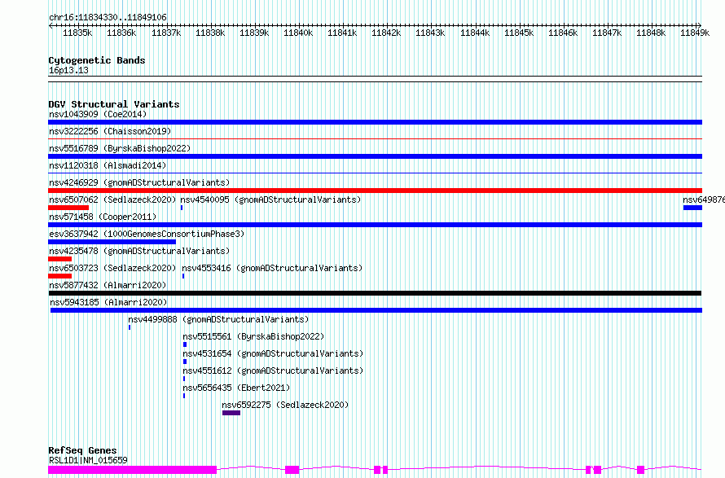Open variant nsv4499888 gnomAD label
725x478 pixels.
(218, 319)
